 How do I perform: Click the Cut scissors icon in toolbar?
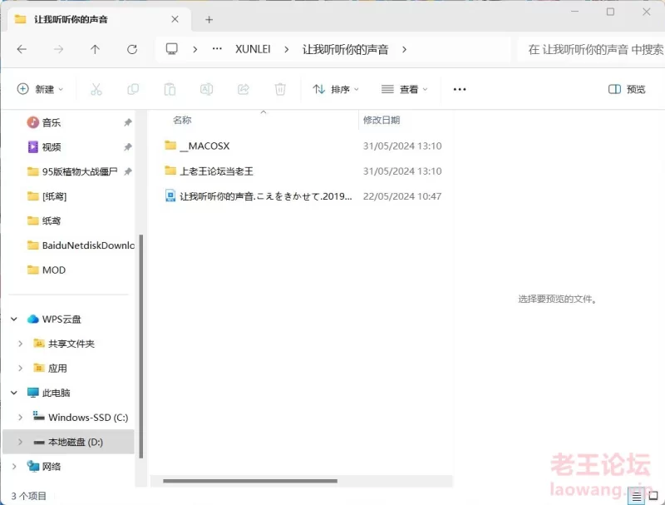click(96, 89)
